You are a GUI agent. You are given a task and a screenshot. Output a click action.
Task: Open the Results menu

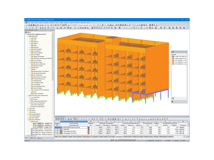[x=52, y=22]
